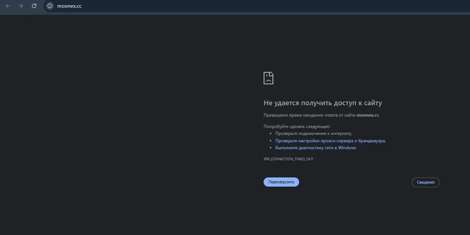This screenshot has height=235, width=470.
Task: Click Проверьте подключение к интернету suggestion
Action: click(314, 133)
